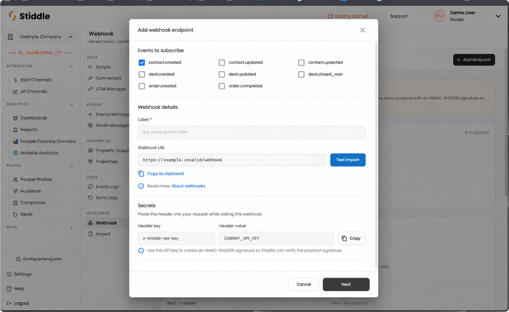This screenshot has height=312, width=509.
Task: Click the Test import button
Action: point(348,160)
